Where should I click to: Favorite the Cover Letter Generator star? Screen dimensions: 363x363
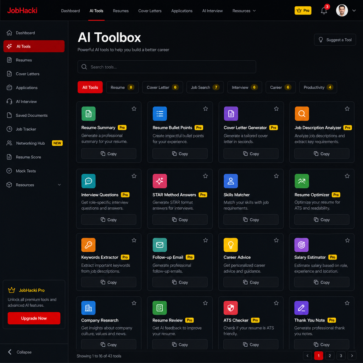276,108
